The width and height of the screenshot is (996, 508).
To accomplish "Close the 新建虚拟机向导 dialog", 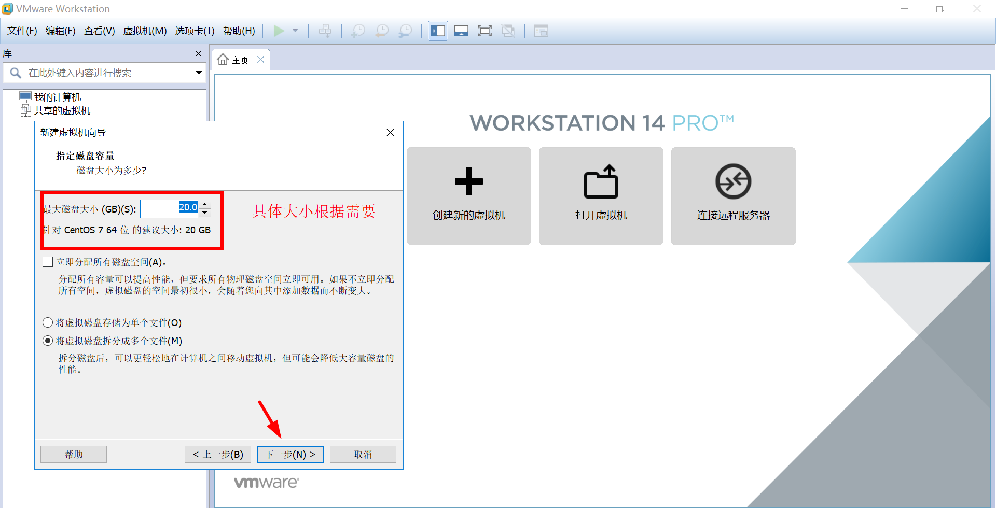I will (391, 133).
